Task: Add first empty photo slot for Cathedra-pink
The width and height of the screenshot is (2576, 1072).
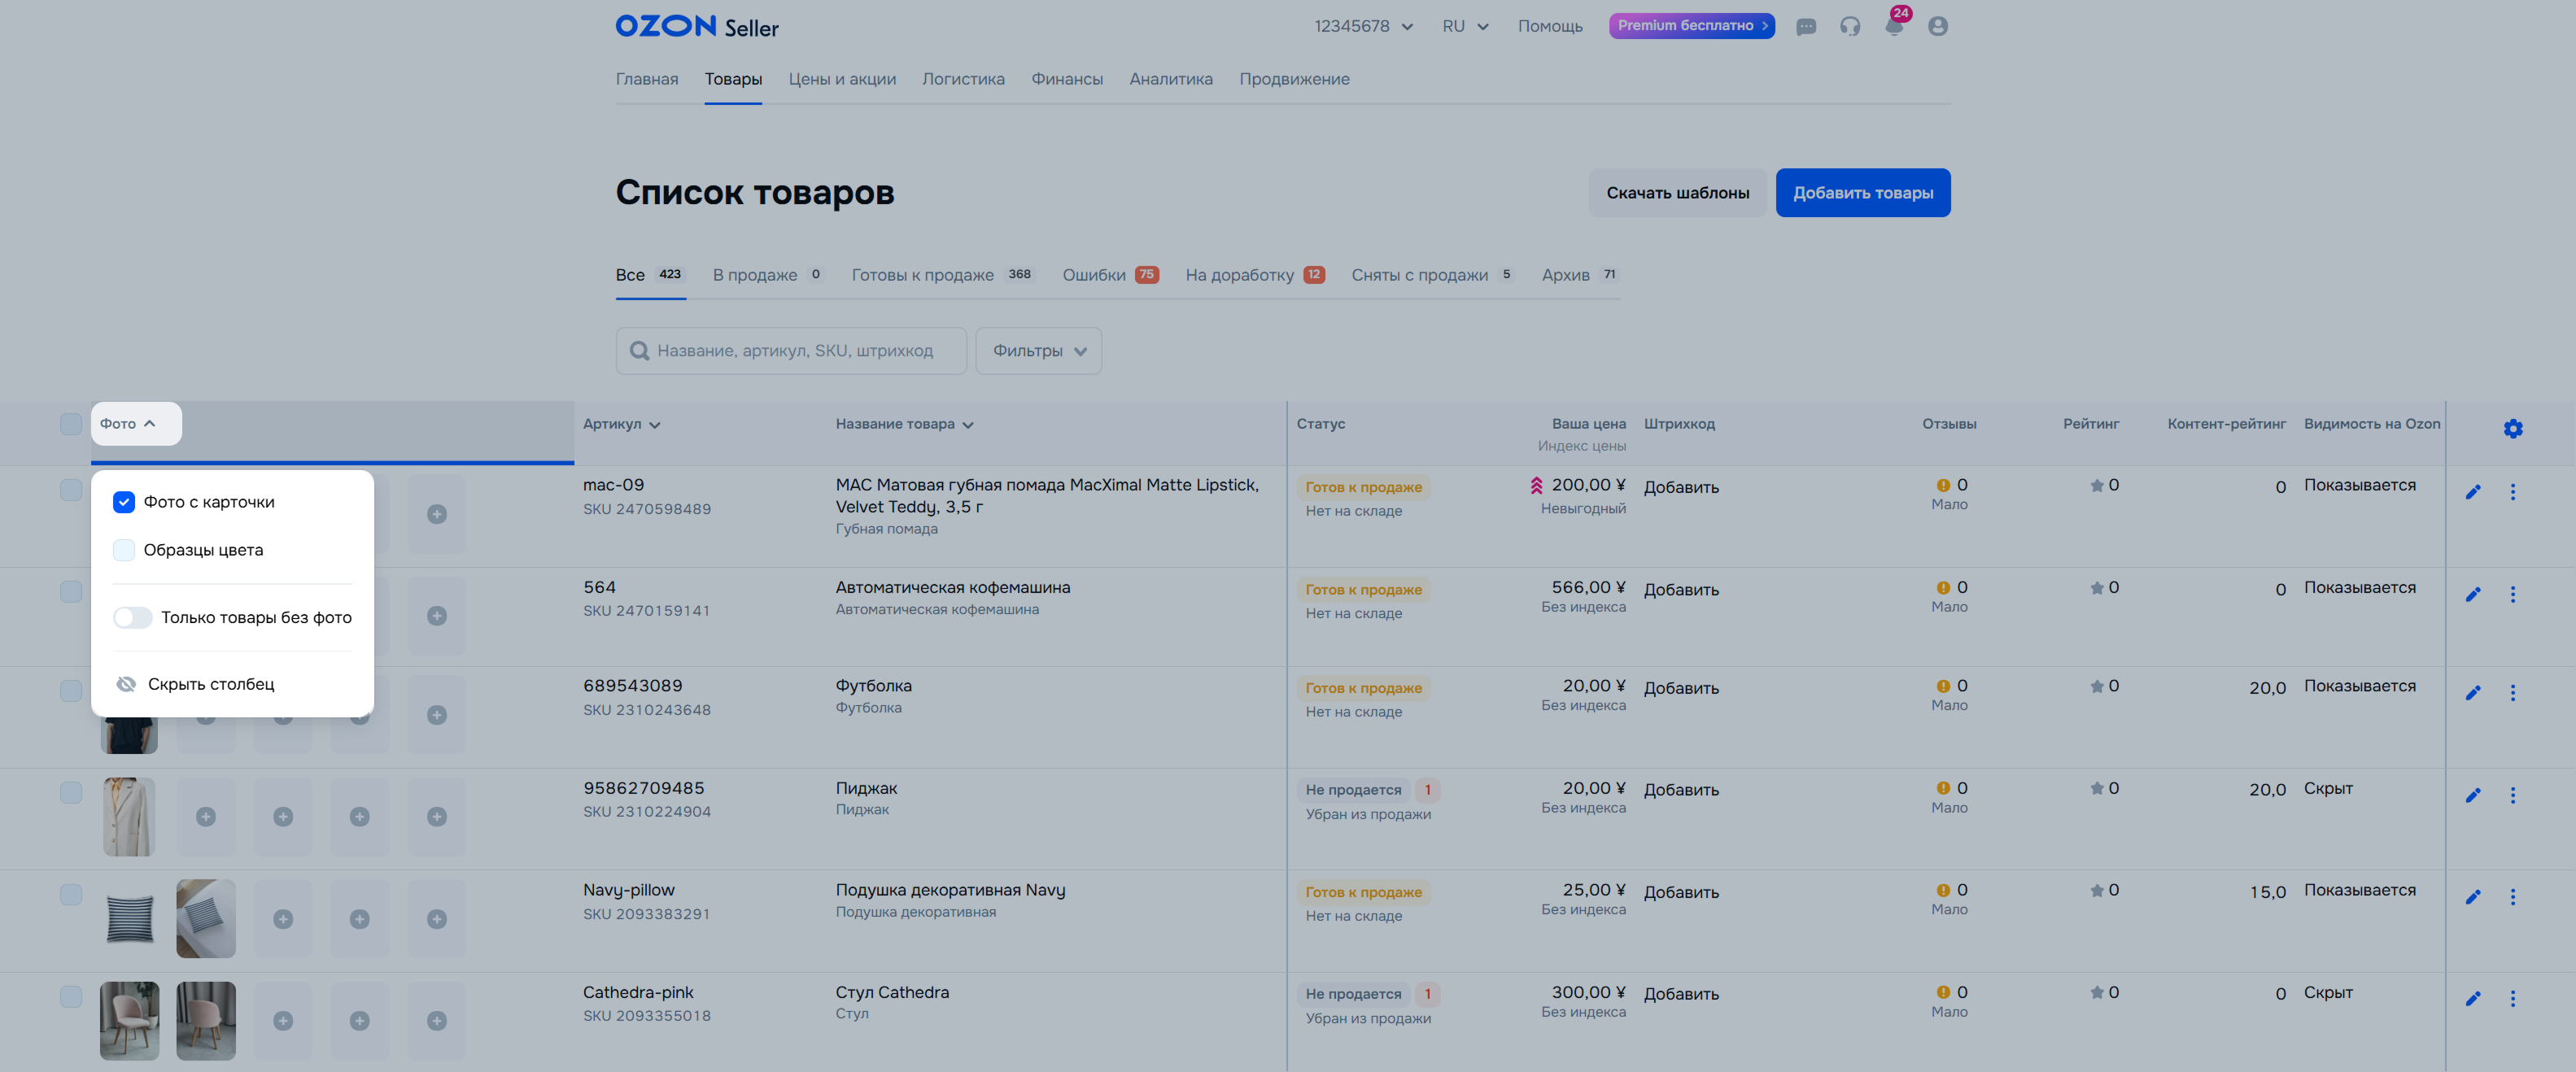Action: coord(283,1021)
